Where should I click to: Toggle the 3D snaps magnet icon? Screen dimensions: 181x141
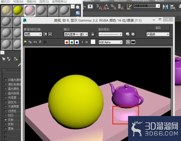[99, 7]
